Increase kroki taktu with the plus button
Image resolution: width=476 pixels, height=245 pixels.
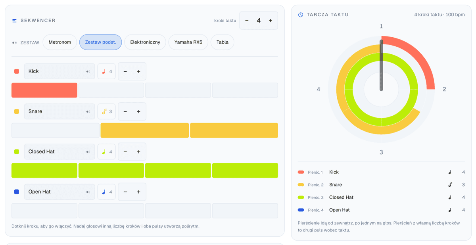(x=271, y=21)
